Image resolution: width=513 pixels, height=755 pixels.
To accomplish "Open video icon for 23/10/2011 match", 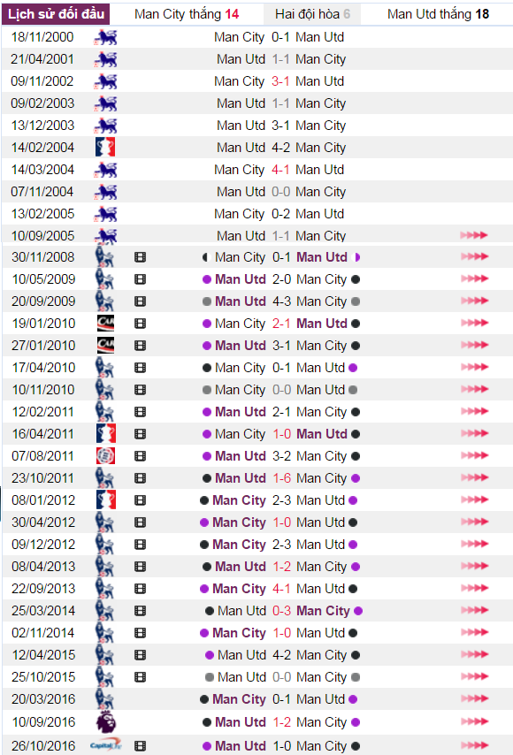I will pos(140,478).
